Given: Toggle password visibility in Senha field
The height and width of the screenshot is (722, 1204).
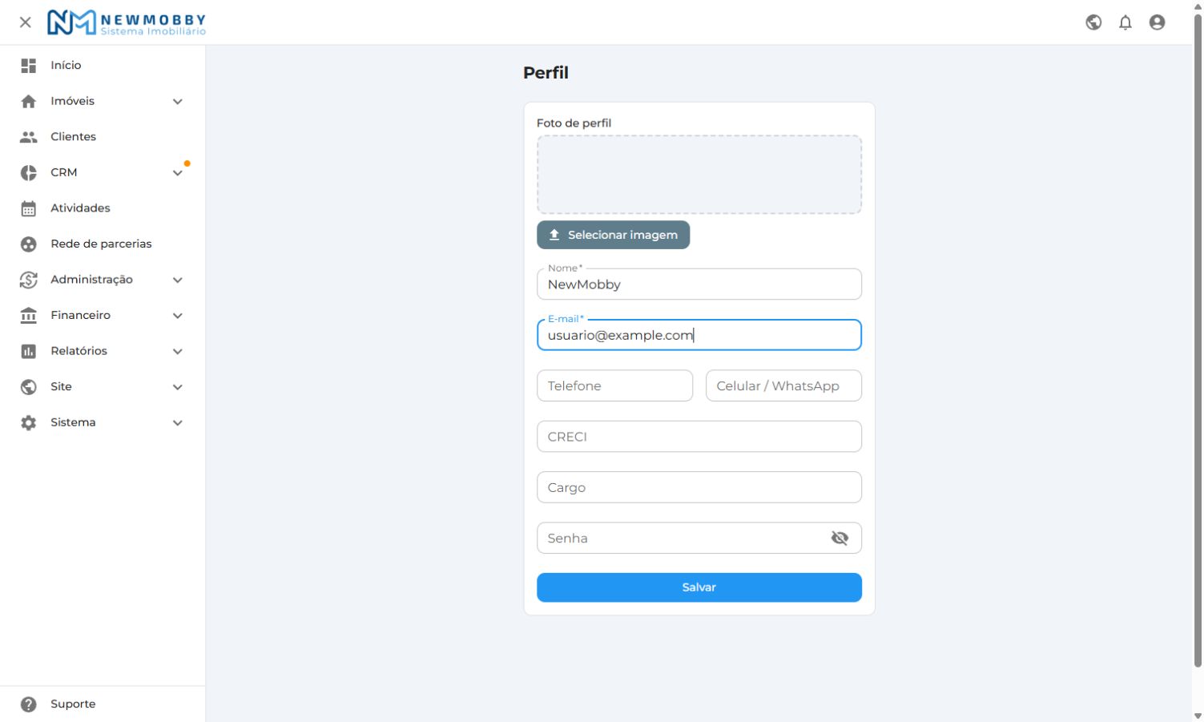Looking at the screenshot, I should tap(840, 538).
